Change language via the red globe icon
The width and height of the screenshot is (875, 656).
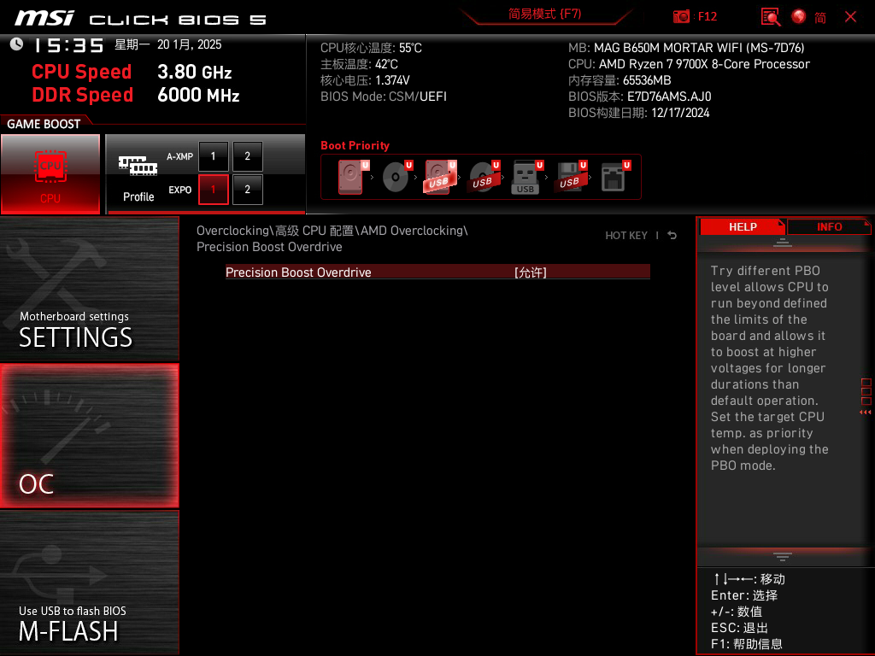[799, 17]
